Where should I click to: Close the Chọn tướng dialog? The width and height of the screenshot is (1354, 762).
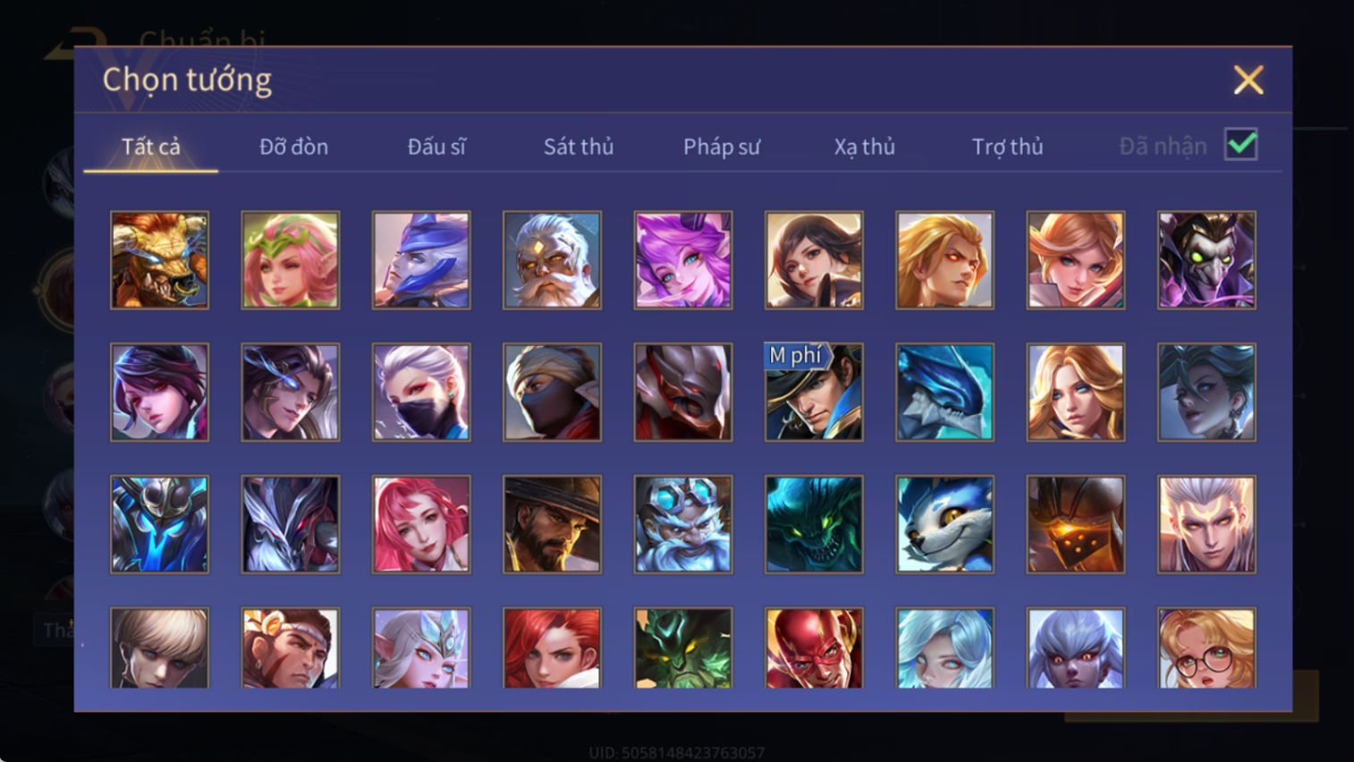[1248, 80]
